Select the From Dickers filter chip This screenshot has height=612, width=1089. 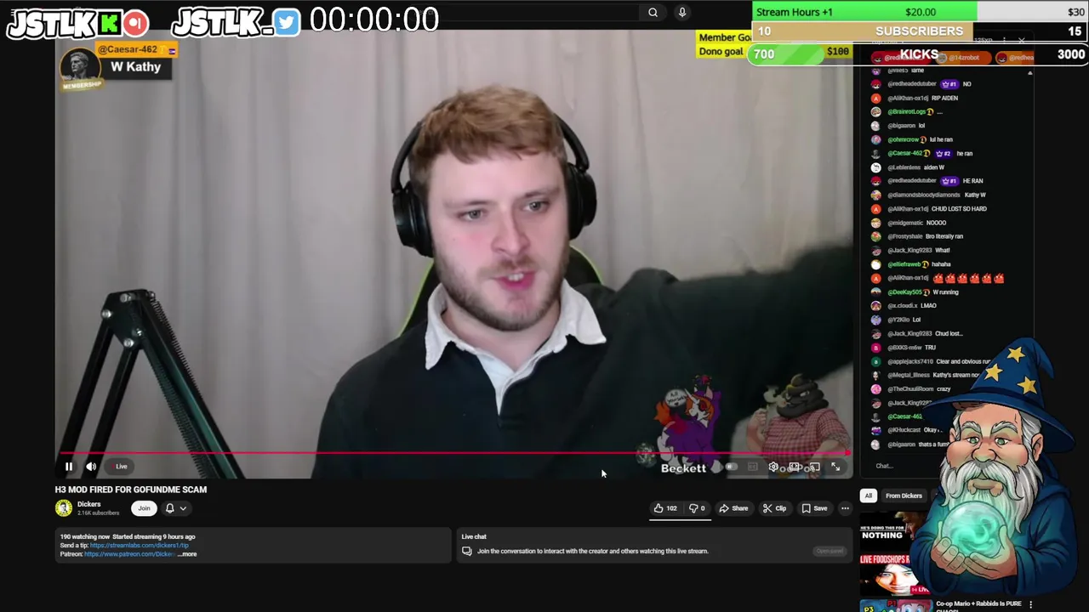pos(904,496)
